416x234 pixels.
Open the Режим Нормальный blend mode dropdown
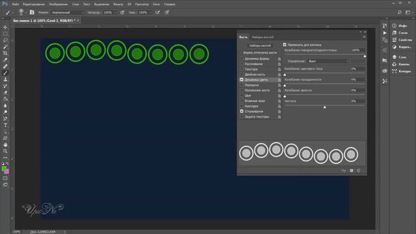tap(68, 12)
